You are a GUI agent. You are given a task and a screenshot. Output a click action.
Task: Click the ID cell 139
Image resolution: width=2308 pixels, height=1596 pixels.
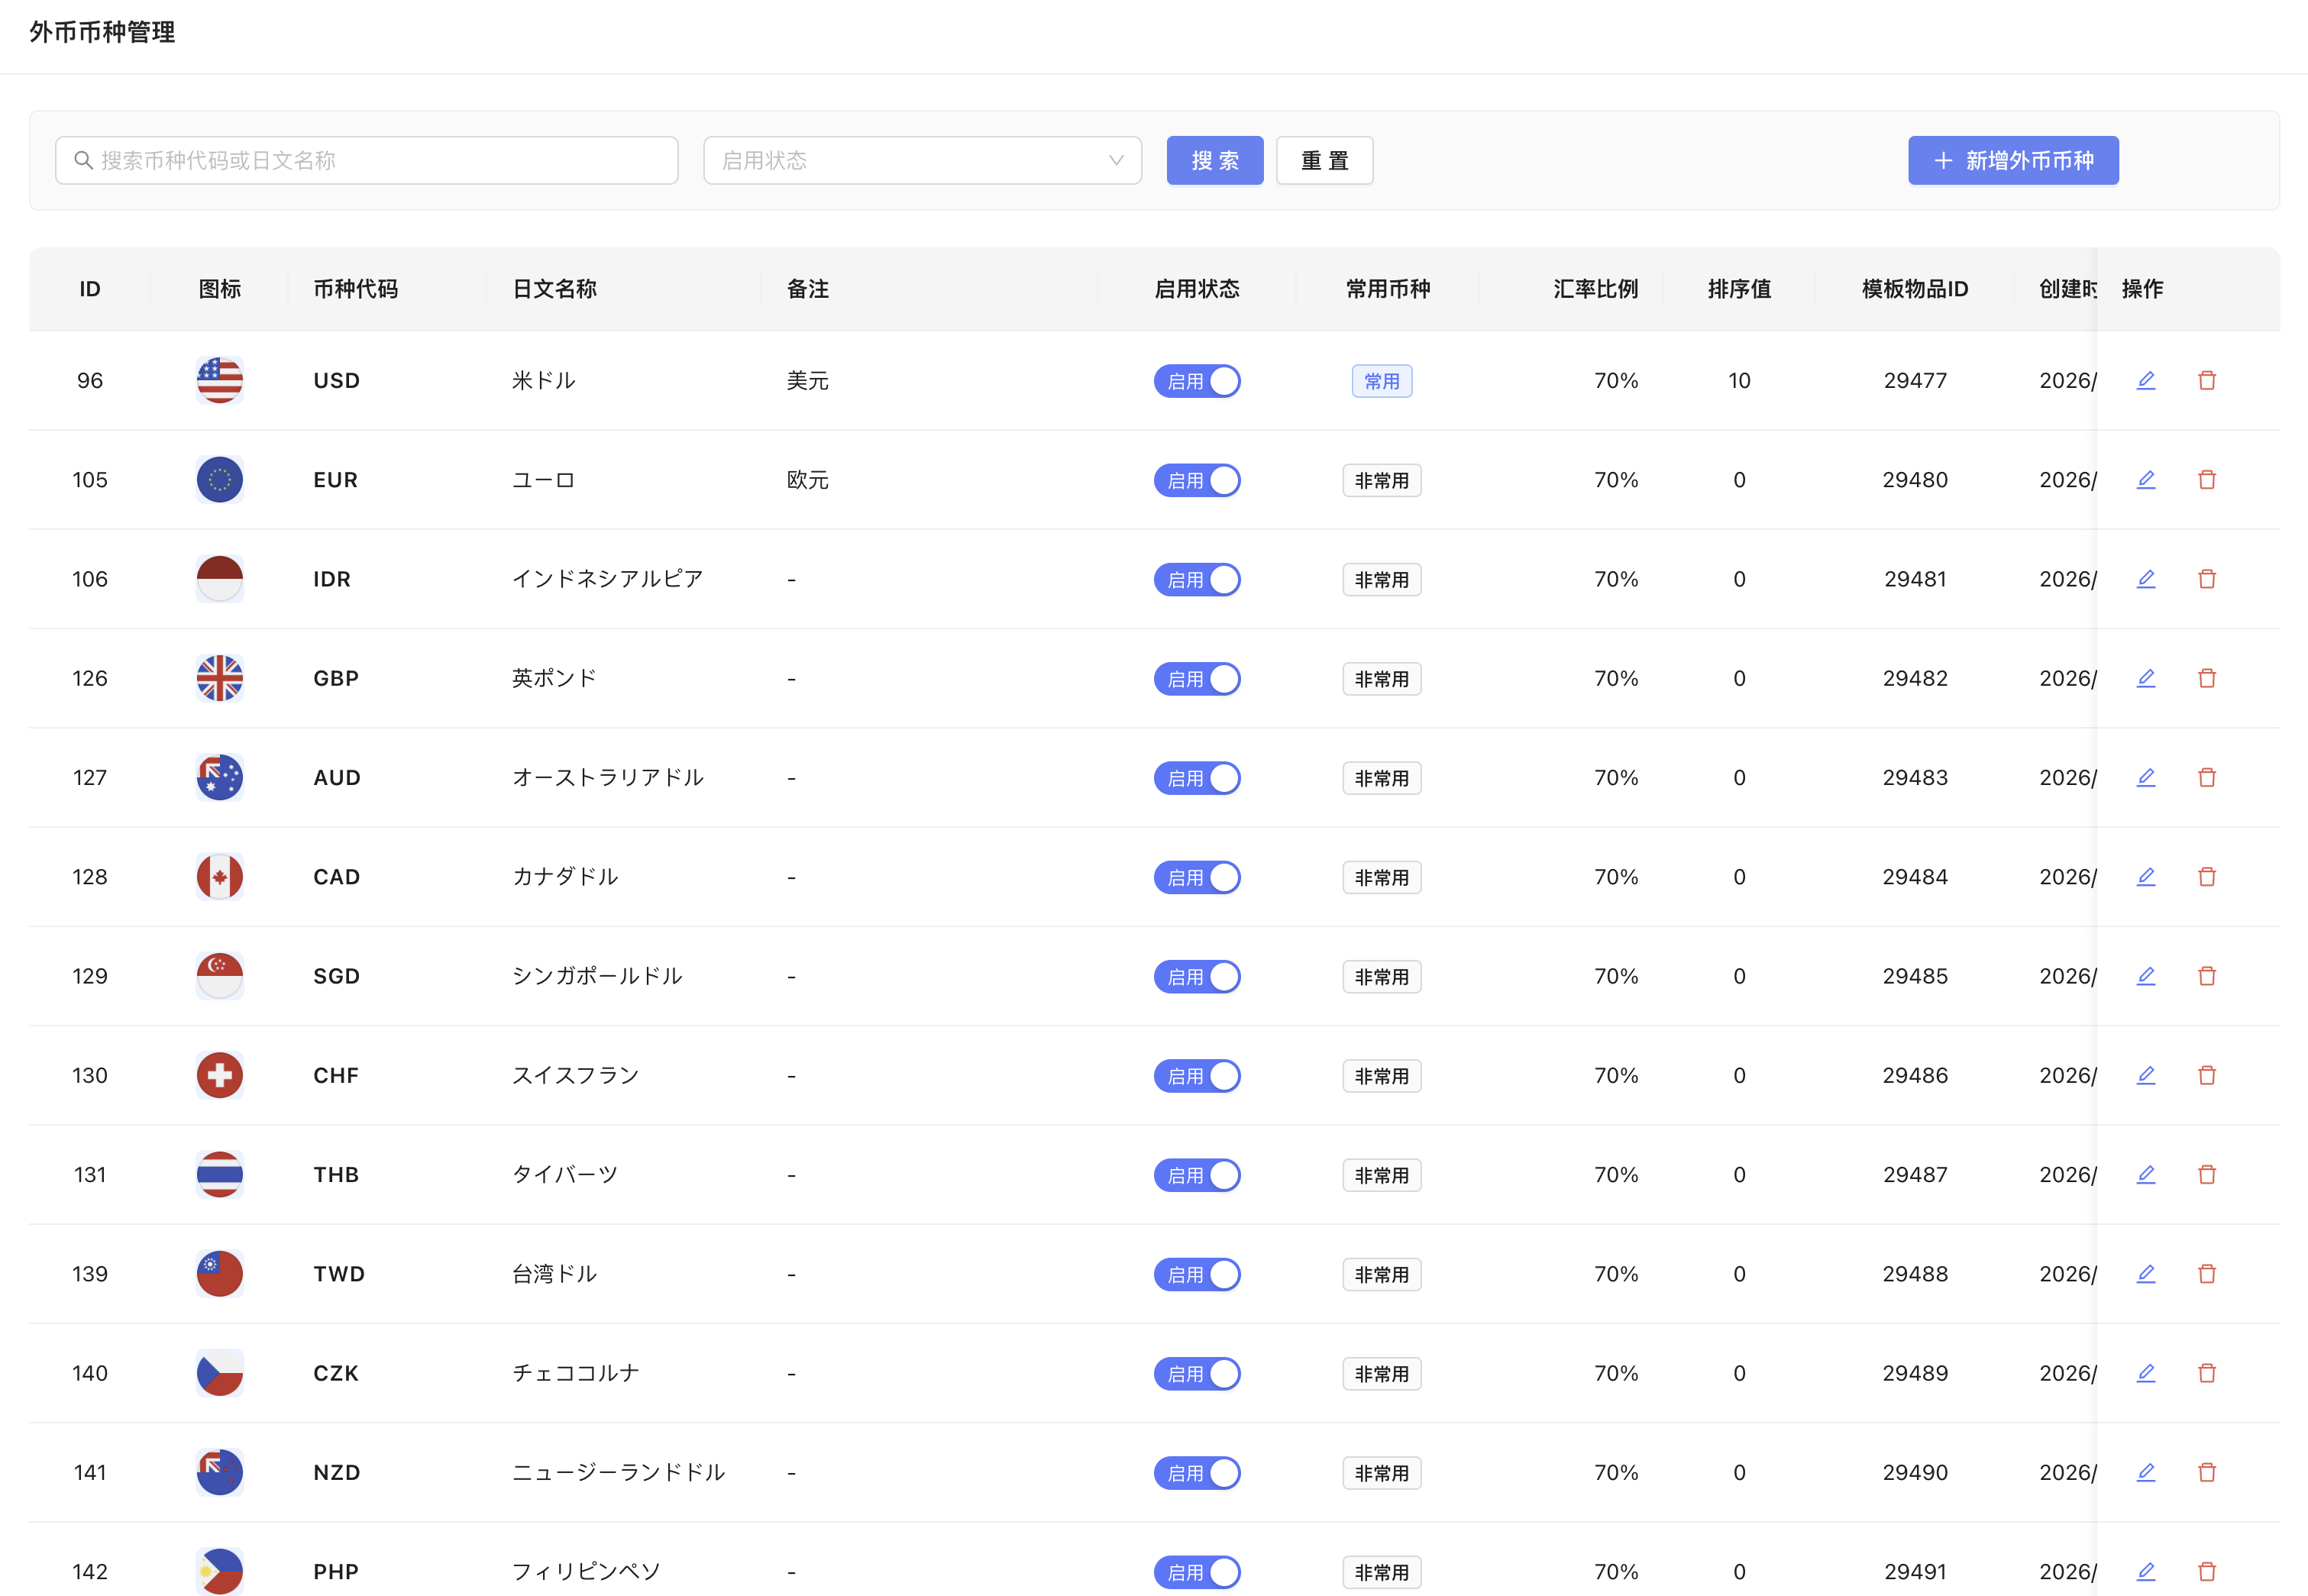coord(89,1273)
